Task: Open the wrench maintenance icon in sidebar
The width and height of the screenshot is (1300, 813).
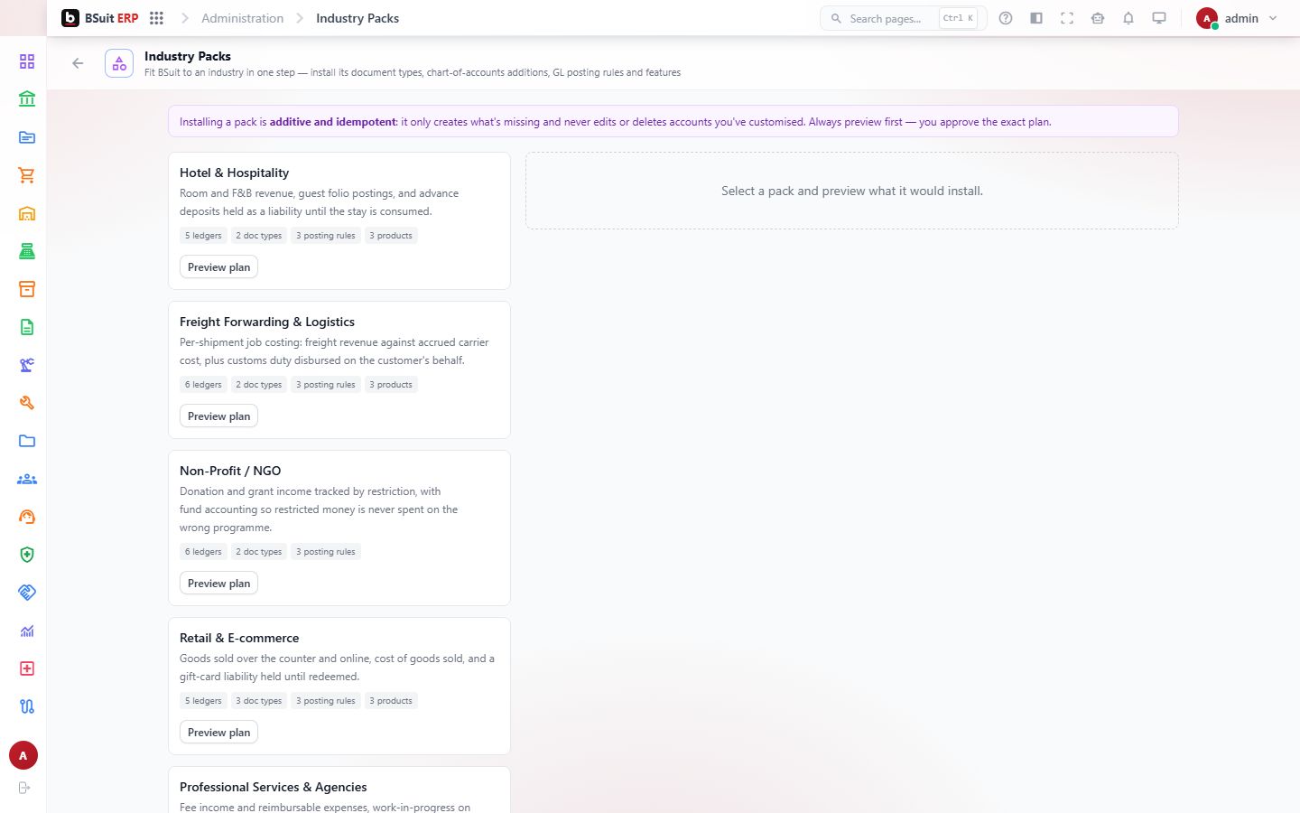Action: click(x=27, y=403)
